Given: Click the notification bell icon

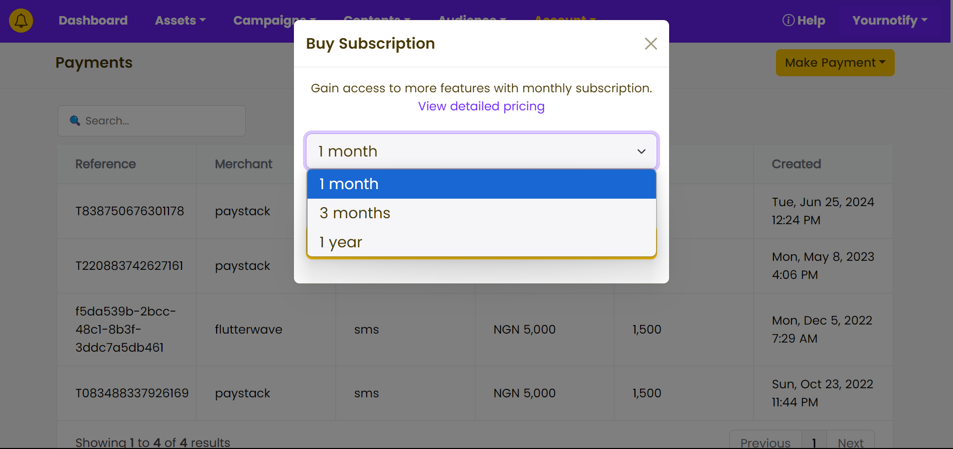Looking at the screenshot, I should point(21,21).
